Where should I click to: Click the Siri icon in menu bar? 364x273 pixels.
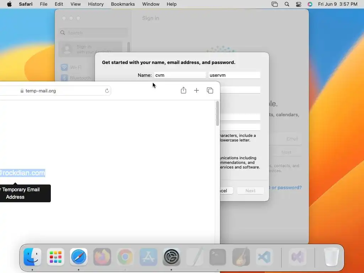[x=310, y=4]
